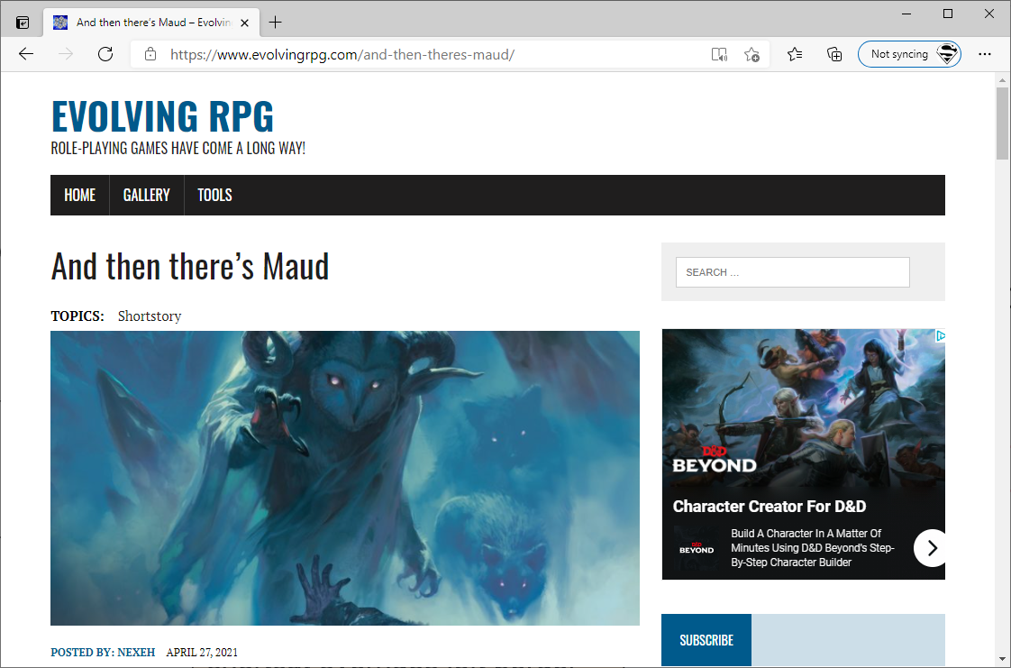This screenshot has height=668, width=1011.
Task: Click the 'And then there's Maud' article title
Action: [x=190, y=266]
